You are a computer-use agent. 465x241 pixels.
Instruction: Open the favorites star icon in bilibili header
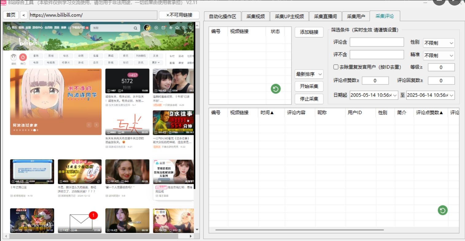click(x=177, y=28)
